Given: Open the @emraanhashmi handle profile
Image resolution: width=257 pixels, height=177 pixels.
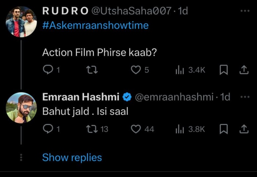Looking at the screenshot, I should coord(174,97).
